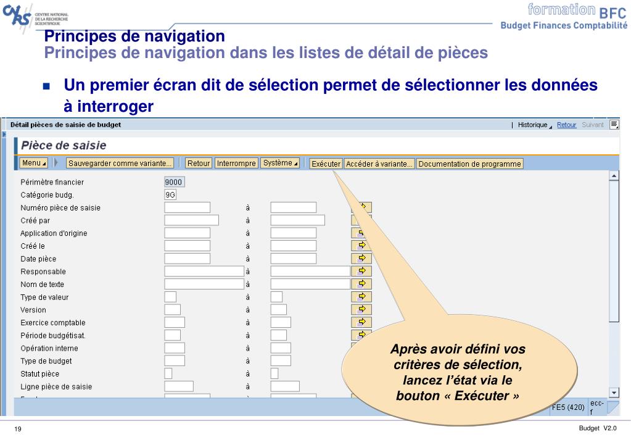Screen dimensions: 631x437
Task: Click the Catégorie budg. field showing 9G
Action: [x=170, y=195]
